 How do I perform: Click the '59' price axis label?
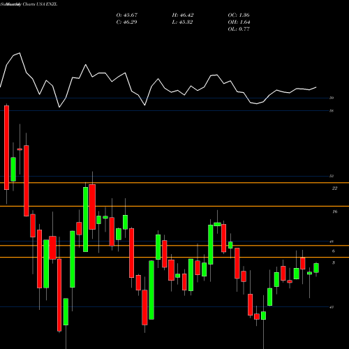click(x=332, y=98)
